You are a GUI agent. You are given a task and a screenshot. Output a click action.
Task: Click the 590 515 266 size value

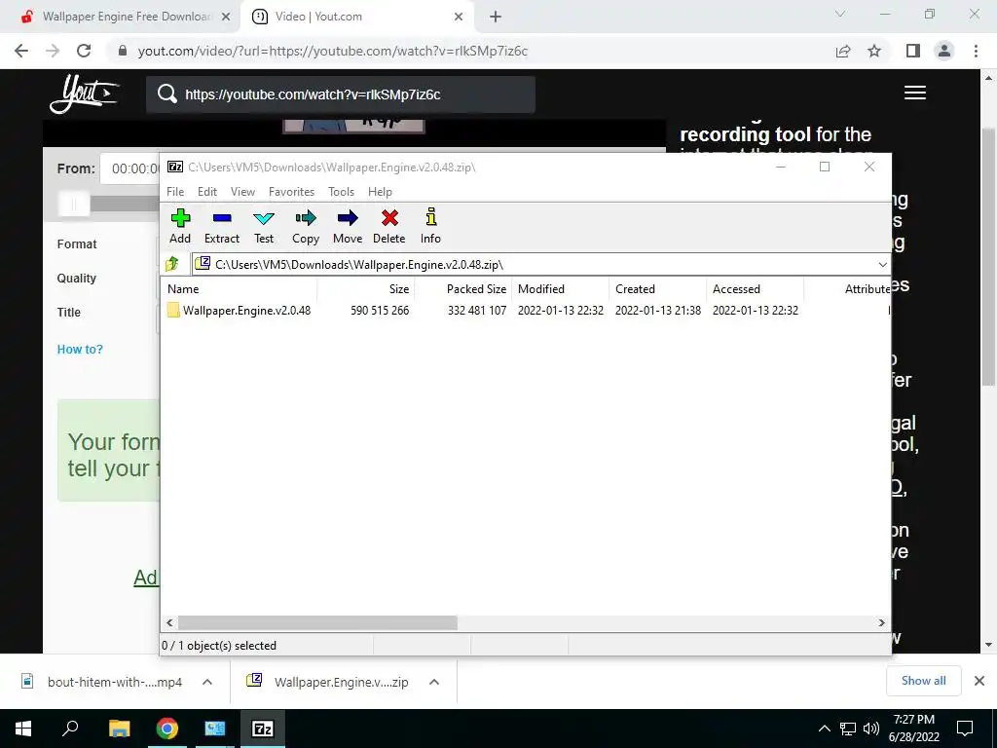pyautogui.click(x=380, y=311)
